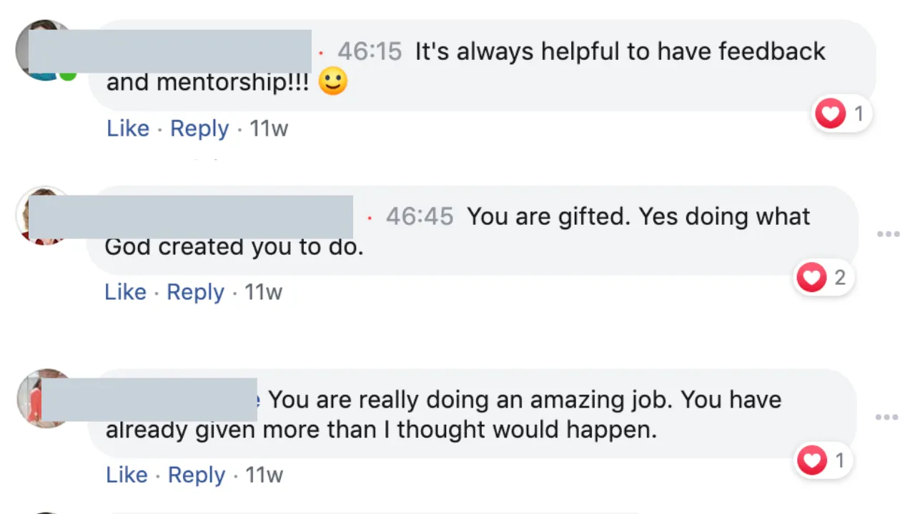Open the options ellipsis beside the 'You are gifted' comment
915x514 pixels.
888,234
